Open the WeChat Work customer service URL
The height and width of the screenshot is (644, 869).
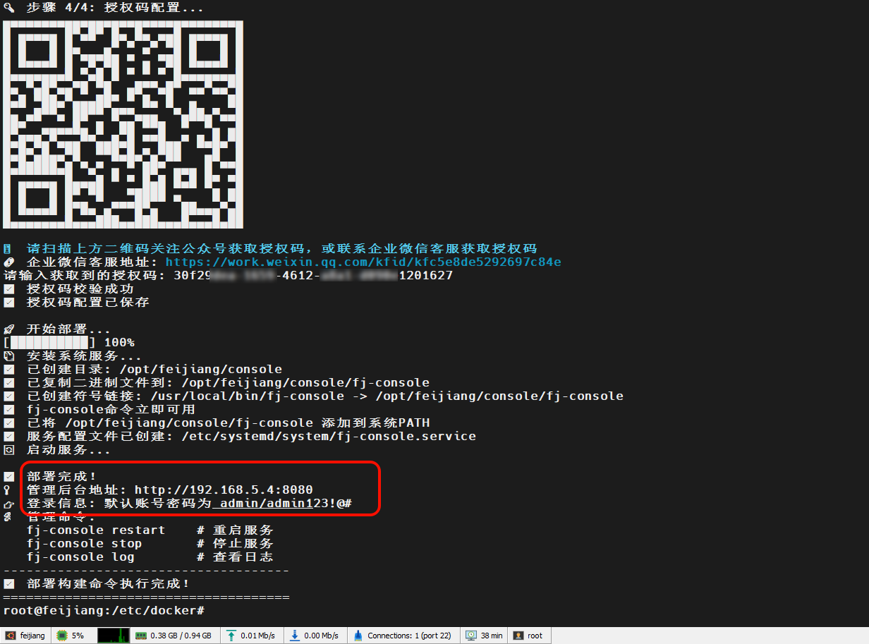coord(363,262)
